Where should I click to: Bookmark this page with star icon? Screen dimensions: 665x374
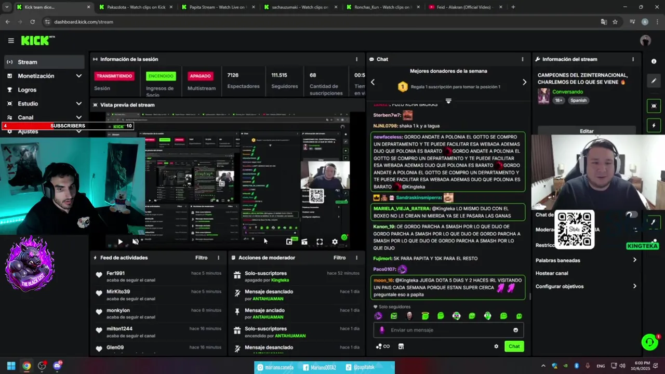(615, 22)
